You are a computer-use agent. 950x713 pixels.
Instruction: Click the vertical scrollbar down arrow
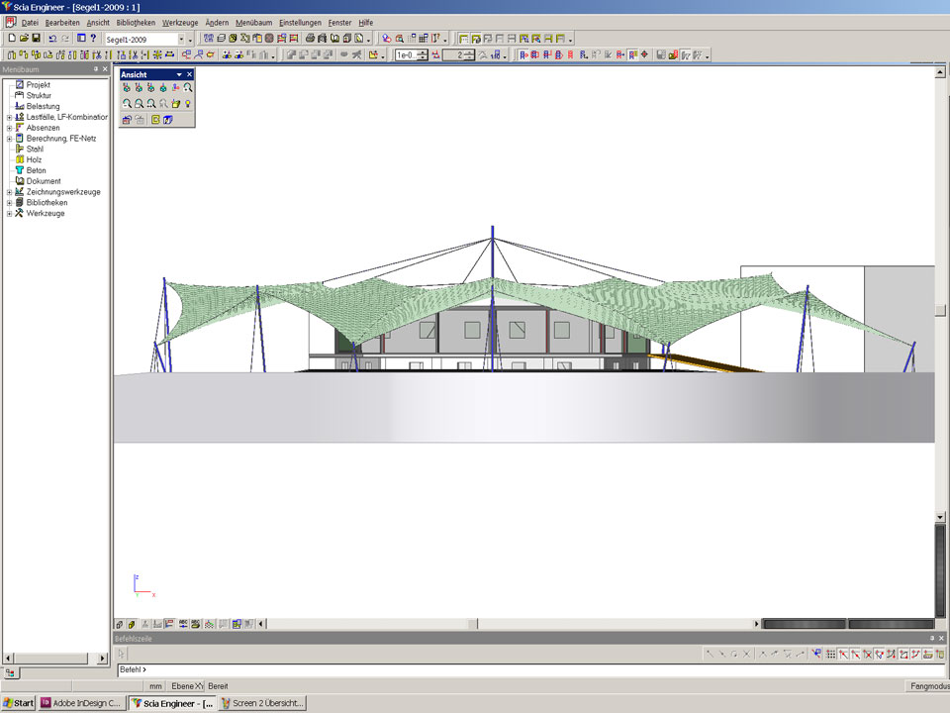coord(941,517)
